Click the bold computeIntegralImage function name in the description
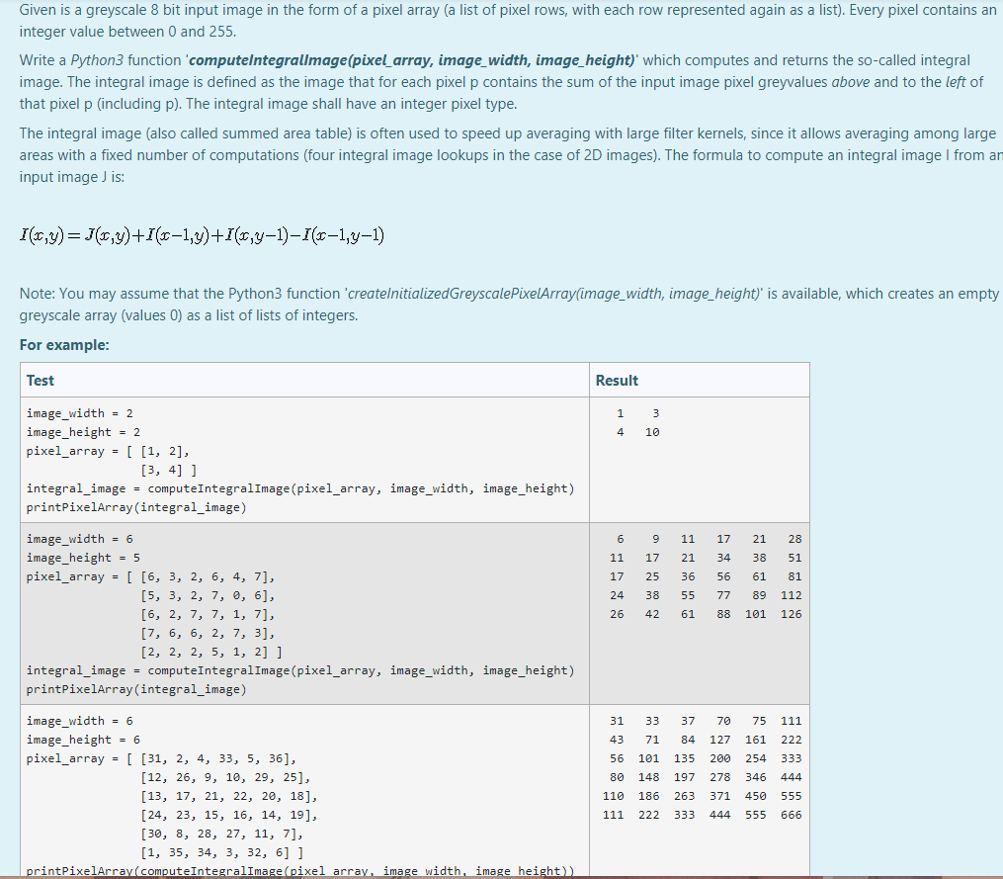 [411, 60]
